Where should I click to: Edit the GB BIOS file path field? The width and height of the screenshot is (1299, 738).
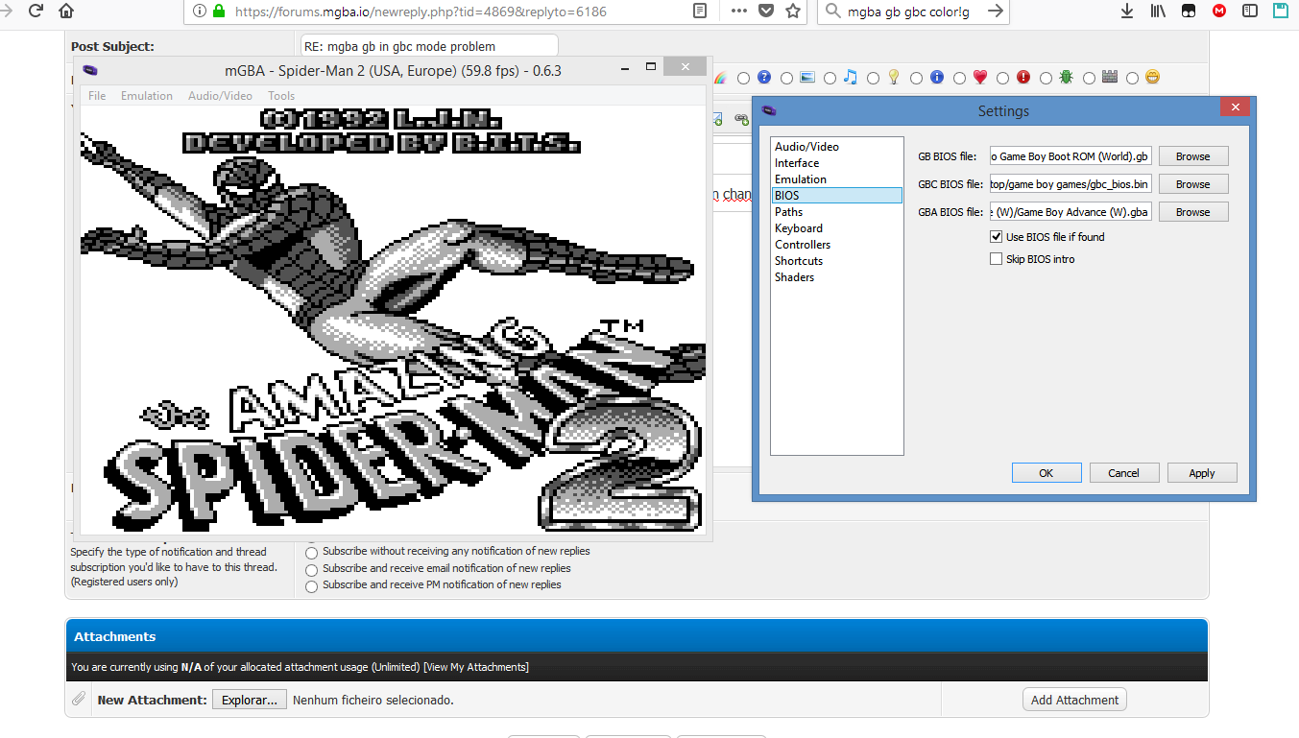(x=1070, y=156)
